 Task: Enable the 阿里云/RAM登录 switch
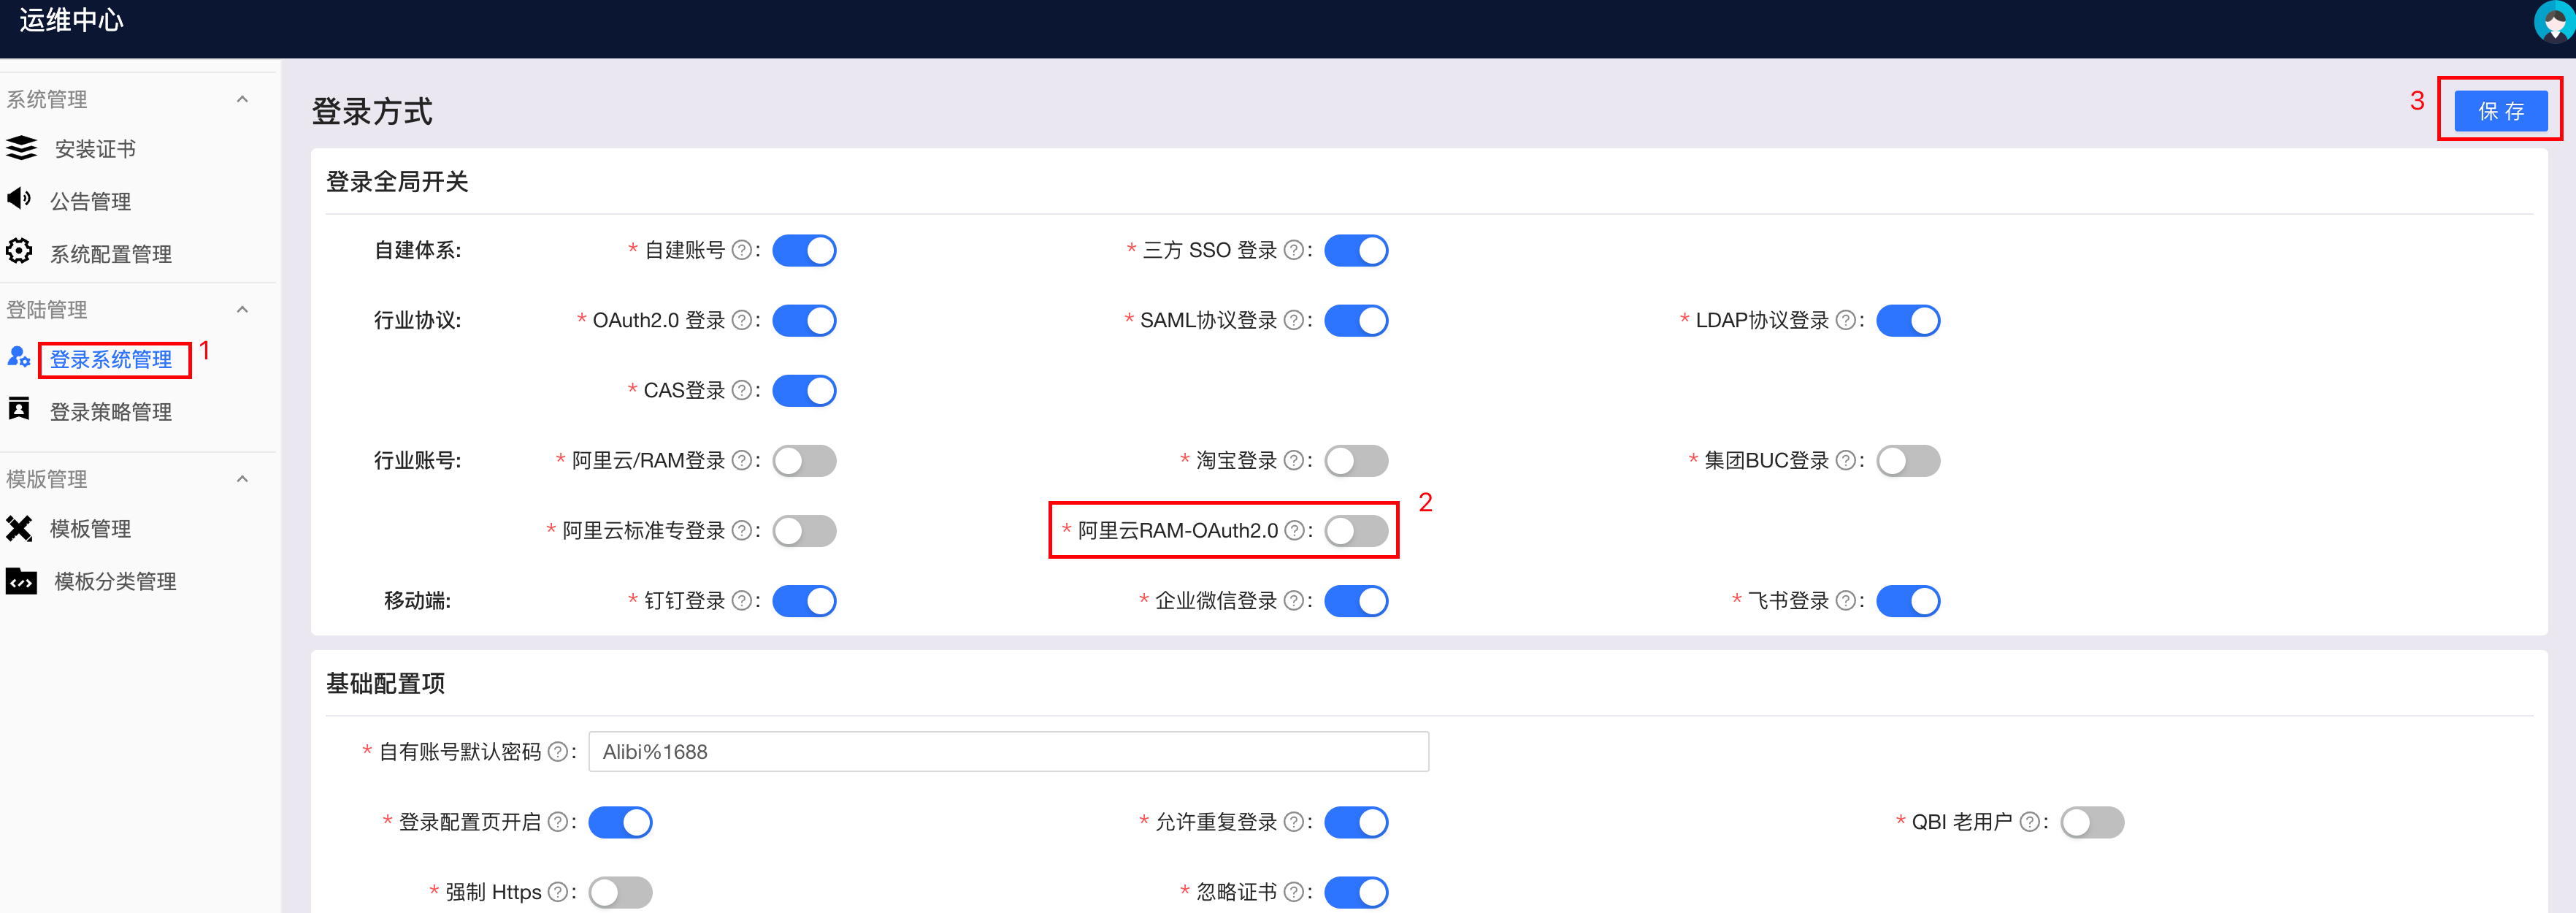tap(804, 460)
